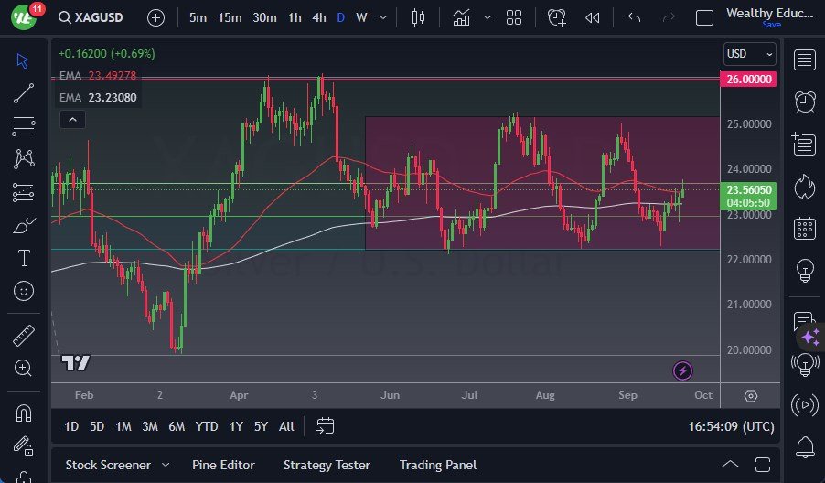Open the alerts alarm clock panel
The height and width of the screenshot is (483, 825).
(x=805, y=102)
